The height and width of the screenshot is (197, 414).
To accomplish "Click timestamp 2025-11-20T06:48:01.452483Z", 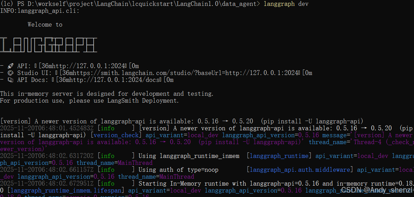I will (47, 128).
